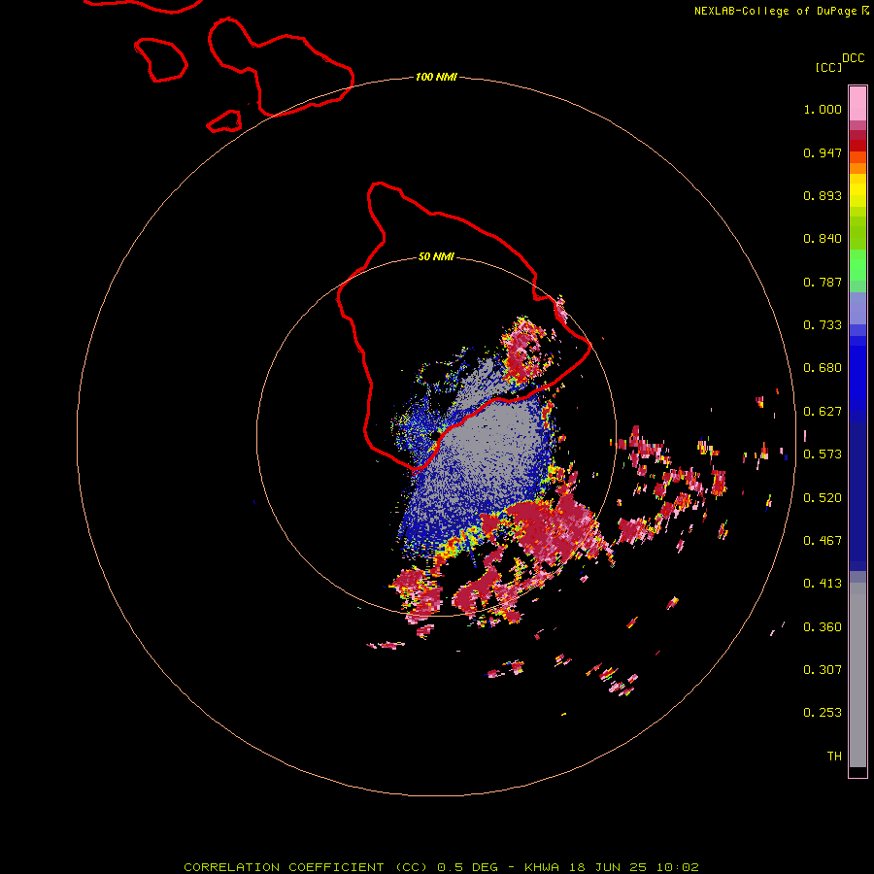Click the DCC legend title

pos(853,58)
